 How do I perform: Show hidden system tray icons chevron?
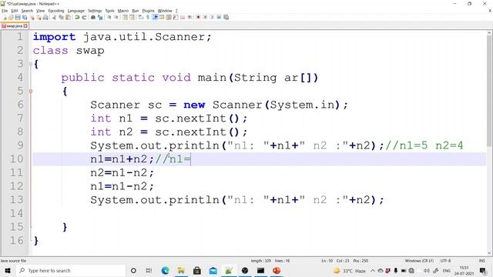(373, 270)
